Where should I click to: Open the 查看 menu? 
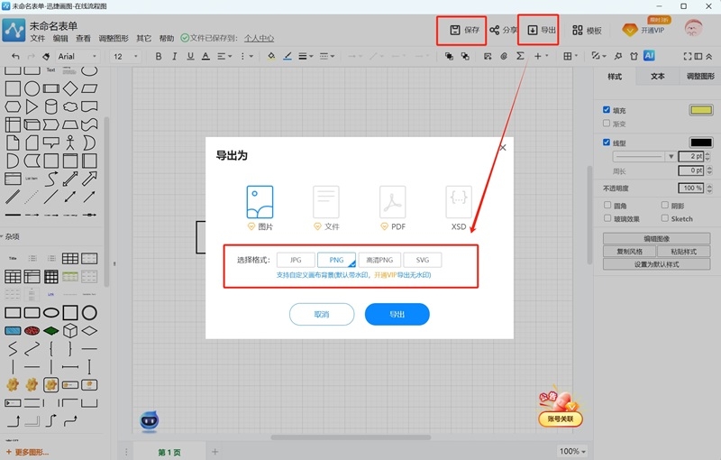(83, 38)
